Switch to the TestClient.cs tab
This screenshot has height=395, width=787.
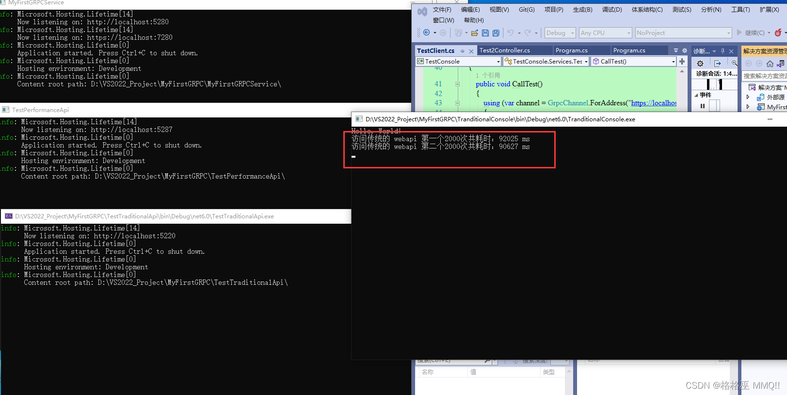(436, 50)
